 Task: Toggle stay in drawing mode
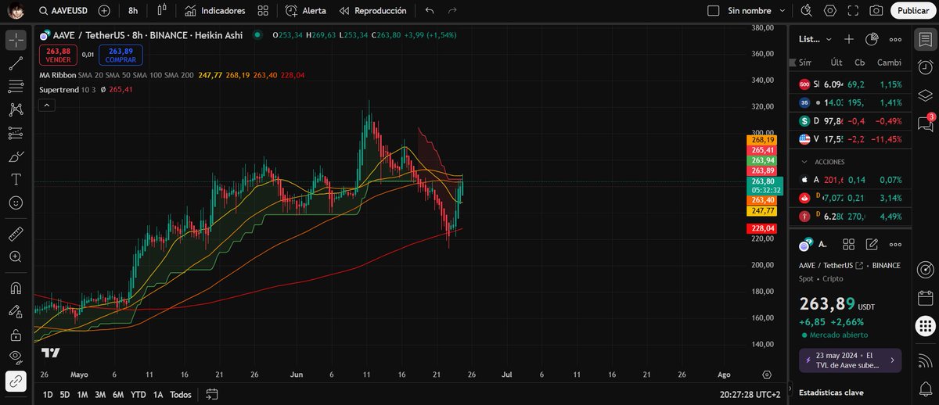click(x=16, y=311)
